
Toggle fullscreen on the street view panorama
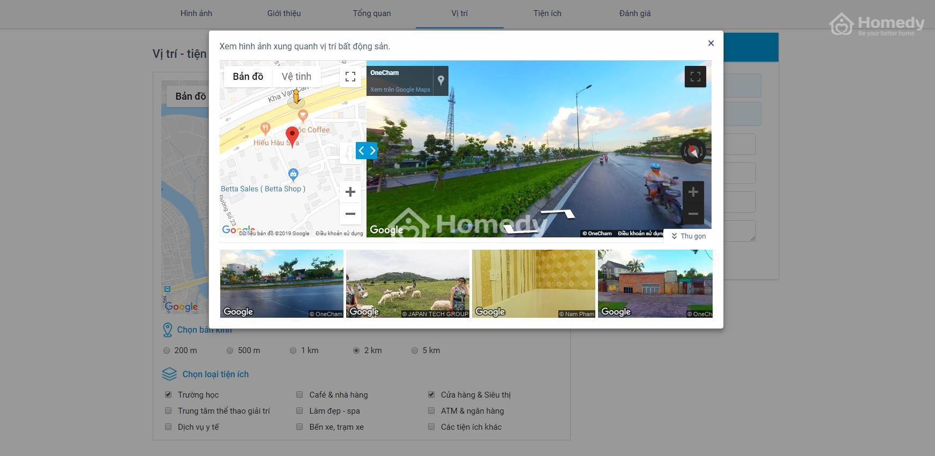click(x=695, y=77)
